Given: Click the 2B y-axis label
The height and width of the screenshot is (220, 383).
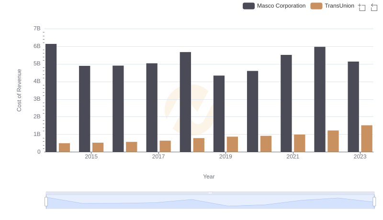Looking at the screenshot, I should pos(37,116).
